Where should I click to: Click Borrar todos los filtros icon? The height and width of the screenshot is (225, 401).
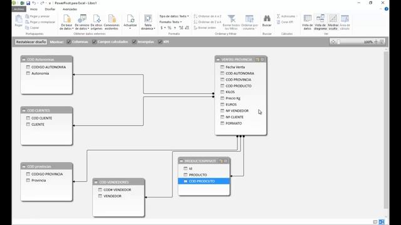[x=231, y=19]
